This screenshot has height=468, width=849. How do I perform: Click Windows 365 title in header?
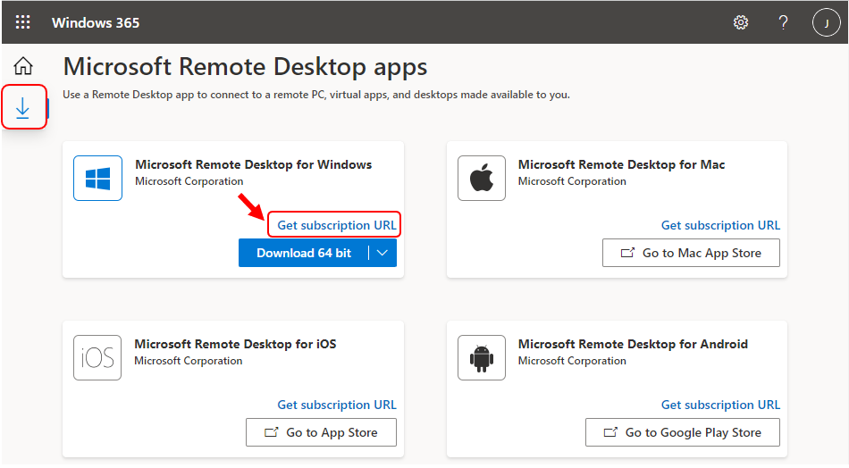(96, 22)
